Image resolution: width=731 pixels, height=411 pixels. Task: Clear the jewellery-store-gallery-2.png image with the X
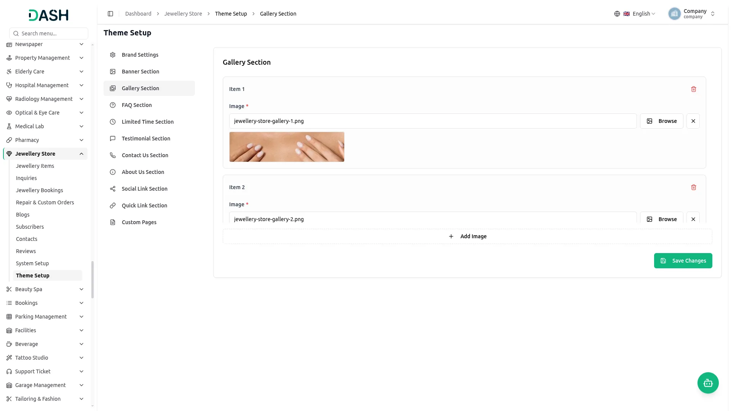[x=693, y=219]
